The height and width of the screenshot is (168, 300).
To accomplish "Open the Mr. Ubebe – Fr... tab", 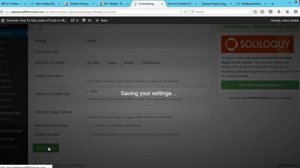I will (x=114, y=4).
